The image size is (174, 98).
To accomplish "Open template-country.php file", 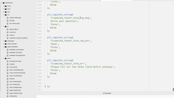I will coord(16,50).
